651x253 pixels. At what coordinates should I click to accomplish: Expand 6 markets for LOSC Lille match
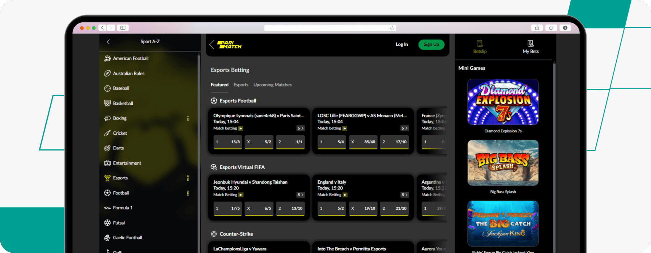pos(405,128)
